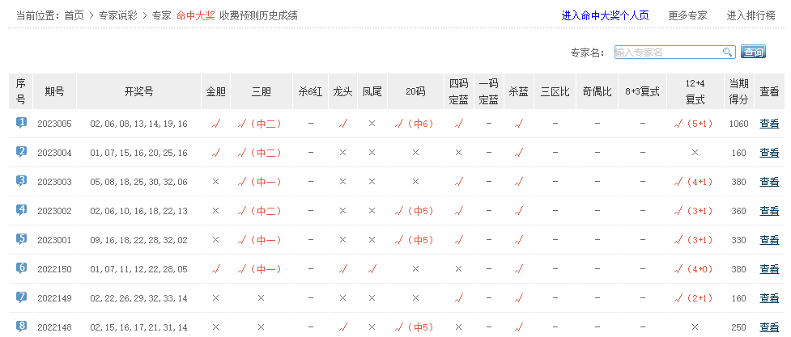Click rank badge number 5 icon

(22, 239)
